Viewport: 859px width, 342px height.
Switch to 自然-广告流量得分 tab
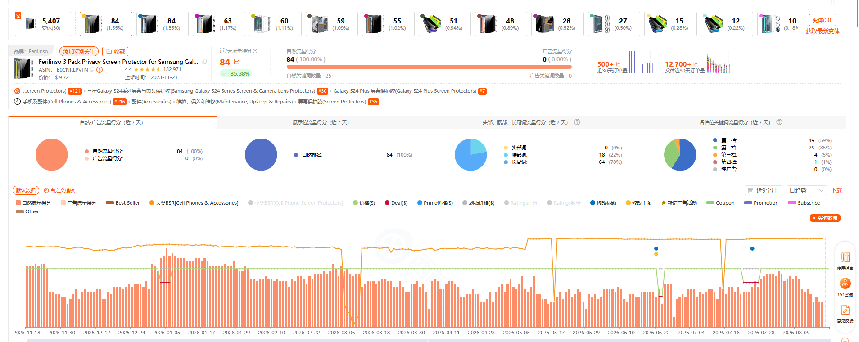[113, 122]
